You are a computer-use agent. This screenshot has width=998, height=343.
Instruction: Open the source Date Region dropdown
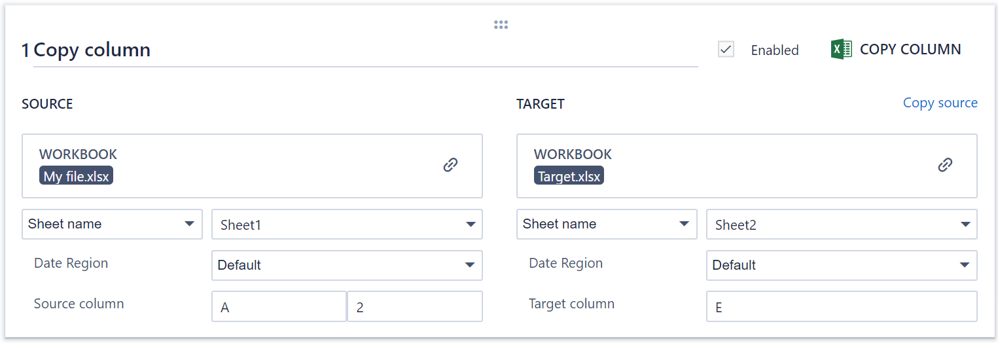point(347,265)
